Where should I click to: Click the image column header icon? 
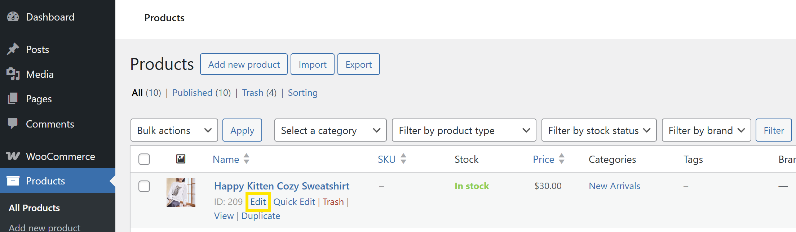tap(181, 159)
